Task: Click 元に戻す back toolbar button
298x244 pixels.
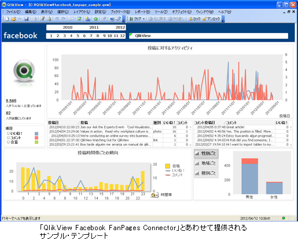Action: [157, 19]
